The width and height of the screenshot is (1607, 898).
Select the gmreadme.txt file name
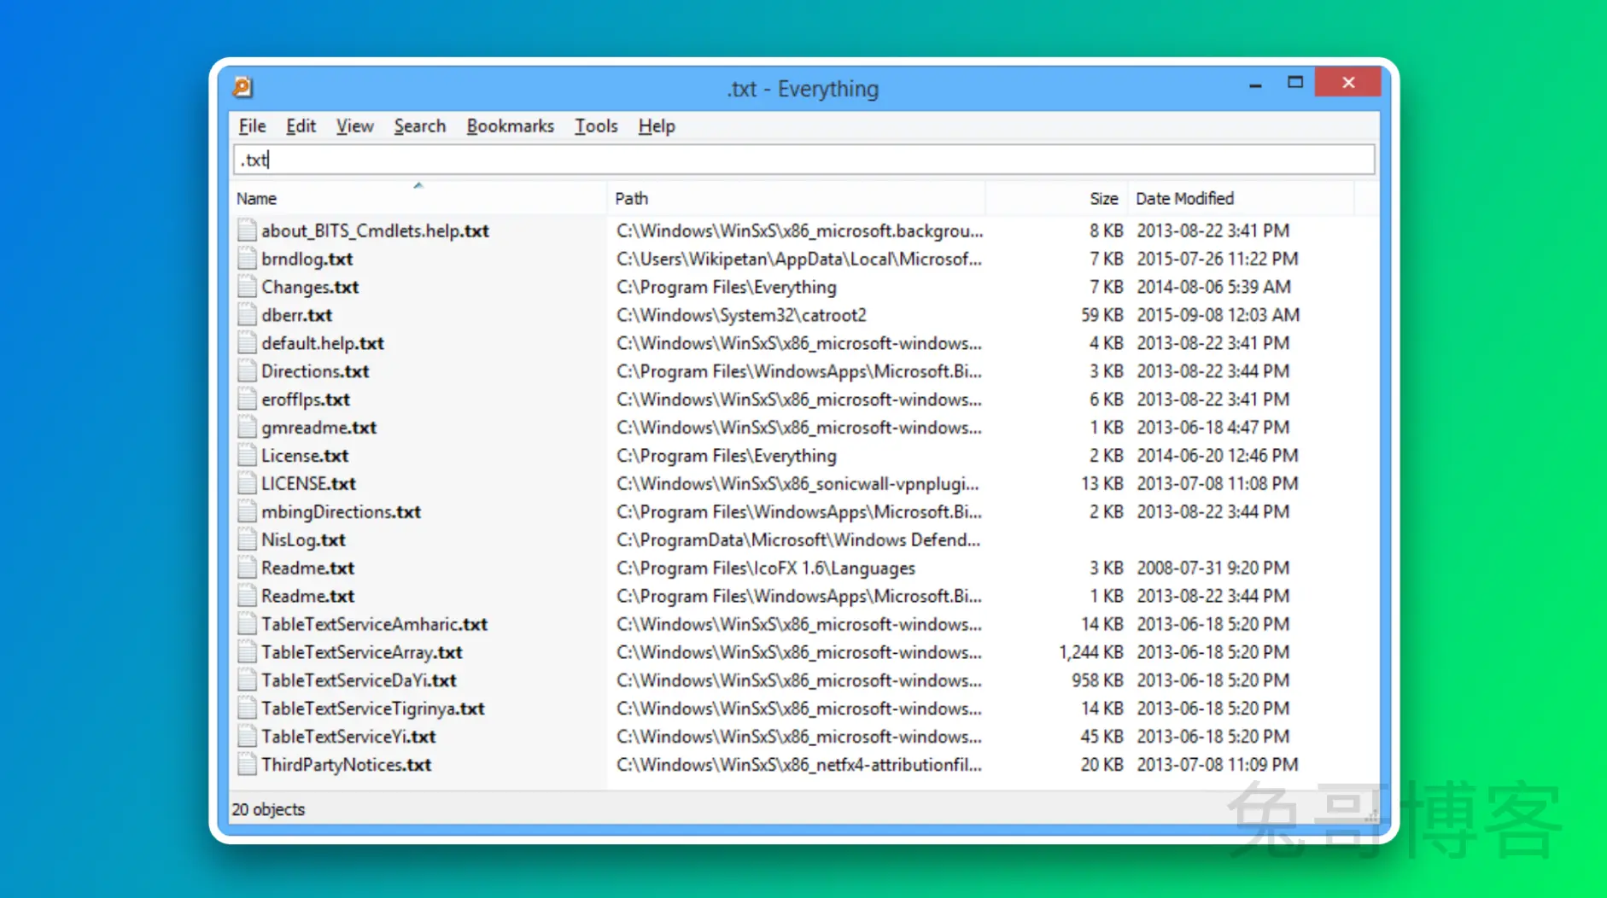pyautogui.click(x=318, y=428)
